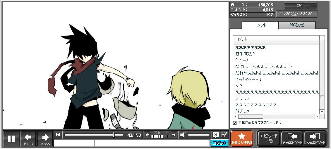Go to next episode (次のエピソード)
Screen dimensions: 331x149
click(315, 138)
